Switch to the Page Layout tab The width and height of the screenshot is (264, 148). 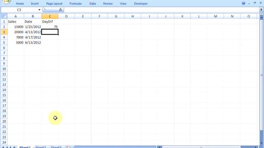(x=54, y=4)
